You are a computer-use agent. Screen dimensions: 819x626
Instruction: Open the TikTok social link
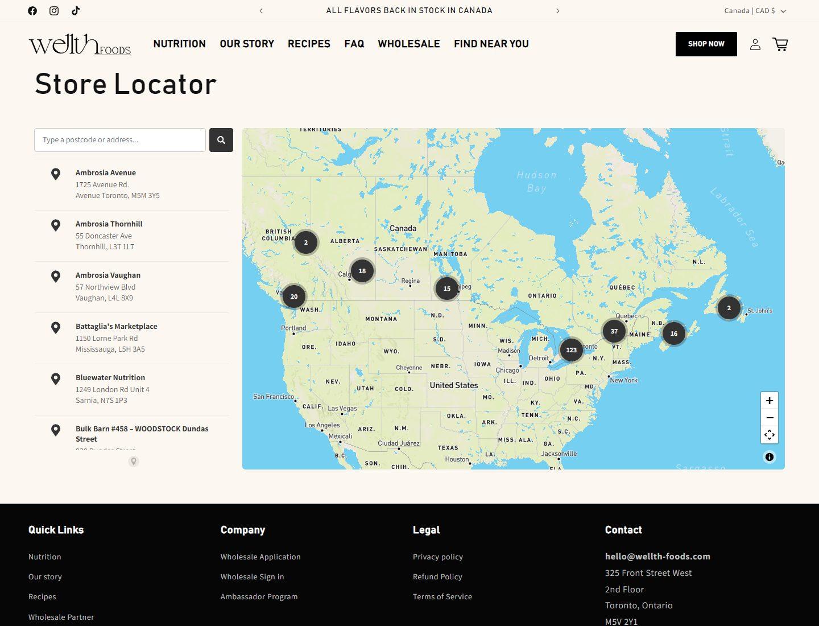coord(76,11)
